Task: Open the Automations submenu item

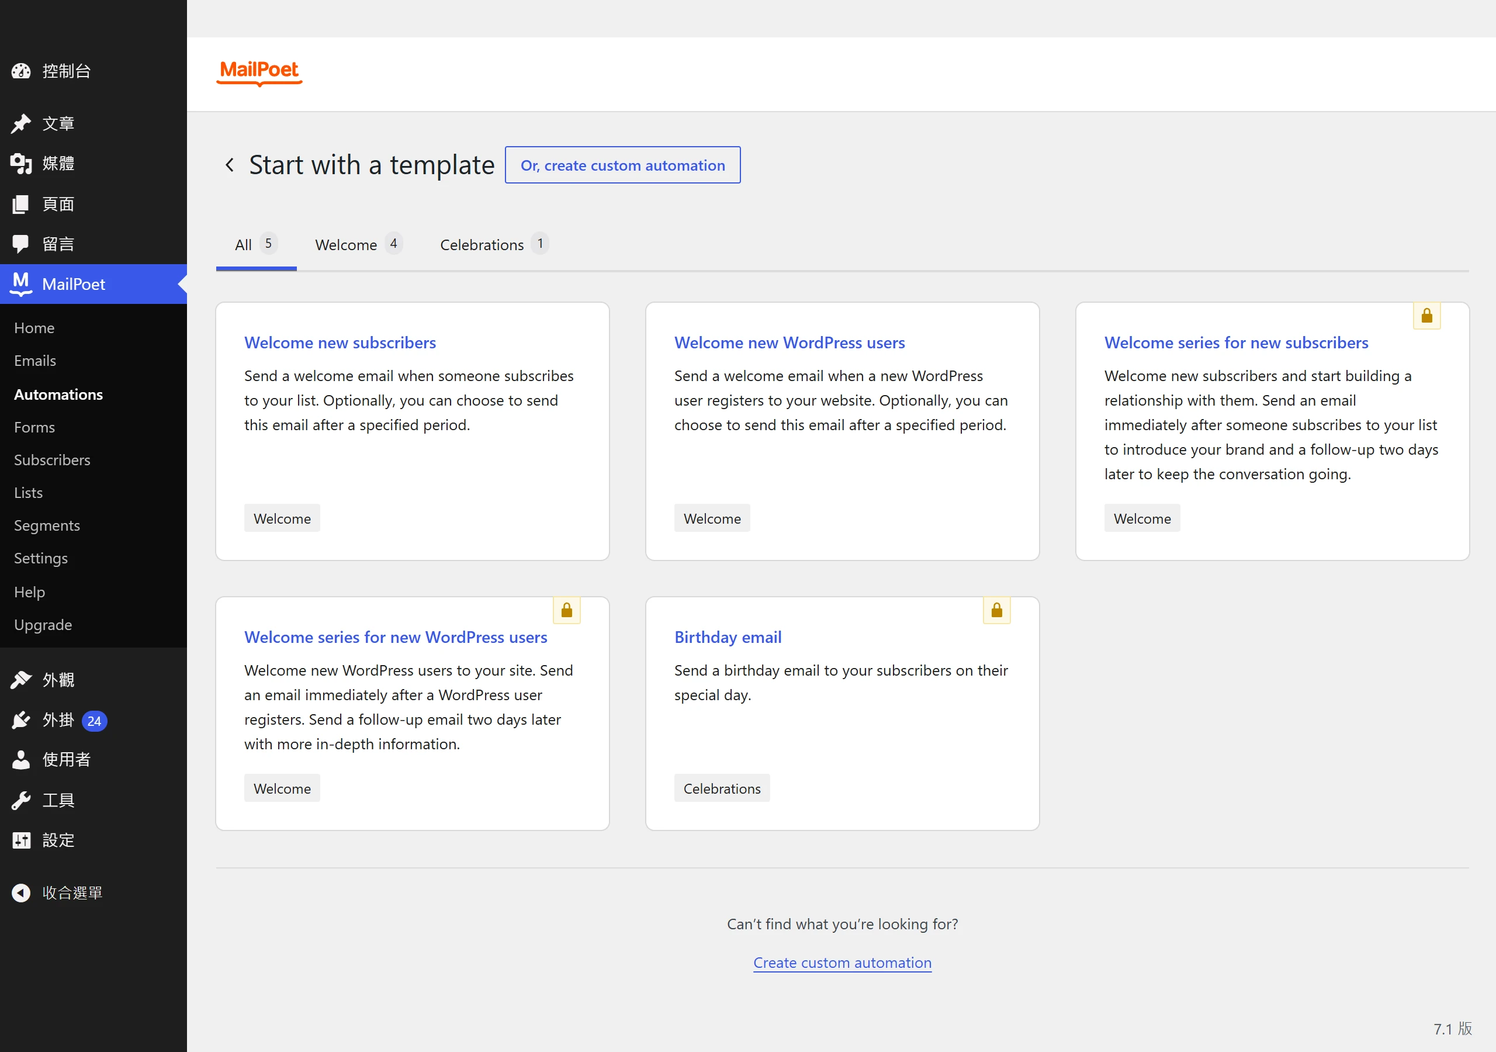Action: 58,394
